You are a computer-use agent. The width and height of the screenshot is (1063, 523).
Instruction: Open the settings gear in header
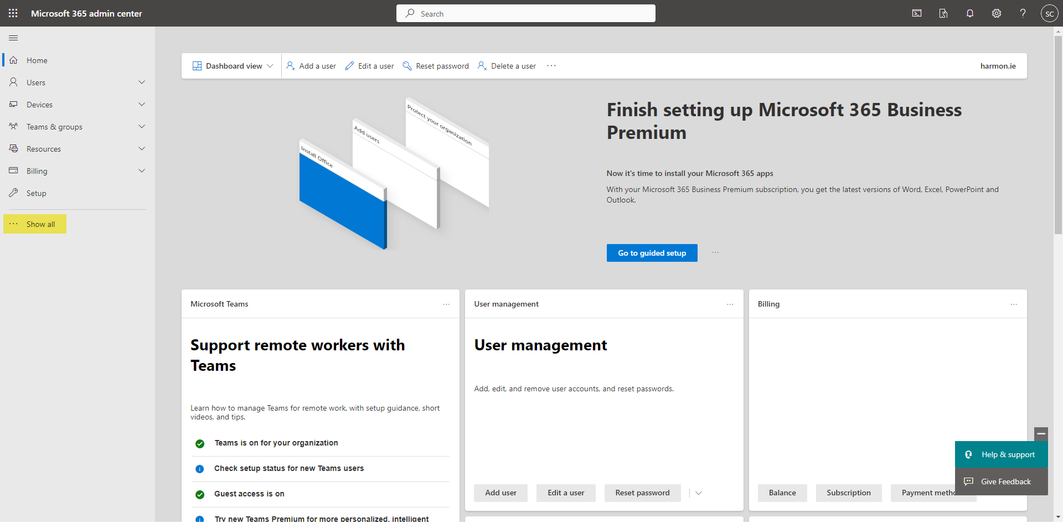pos(997,13)
